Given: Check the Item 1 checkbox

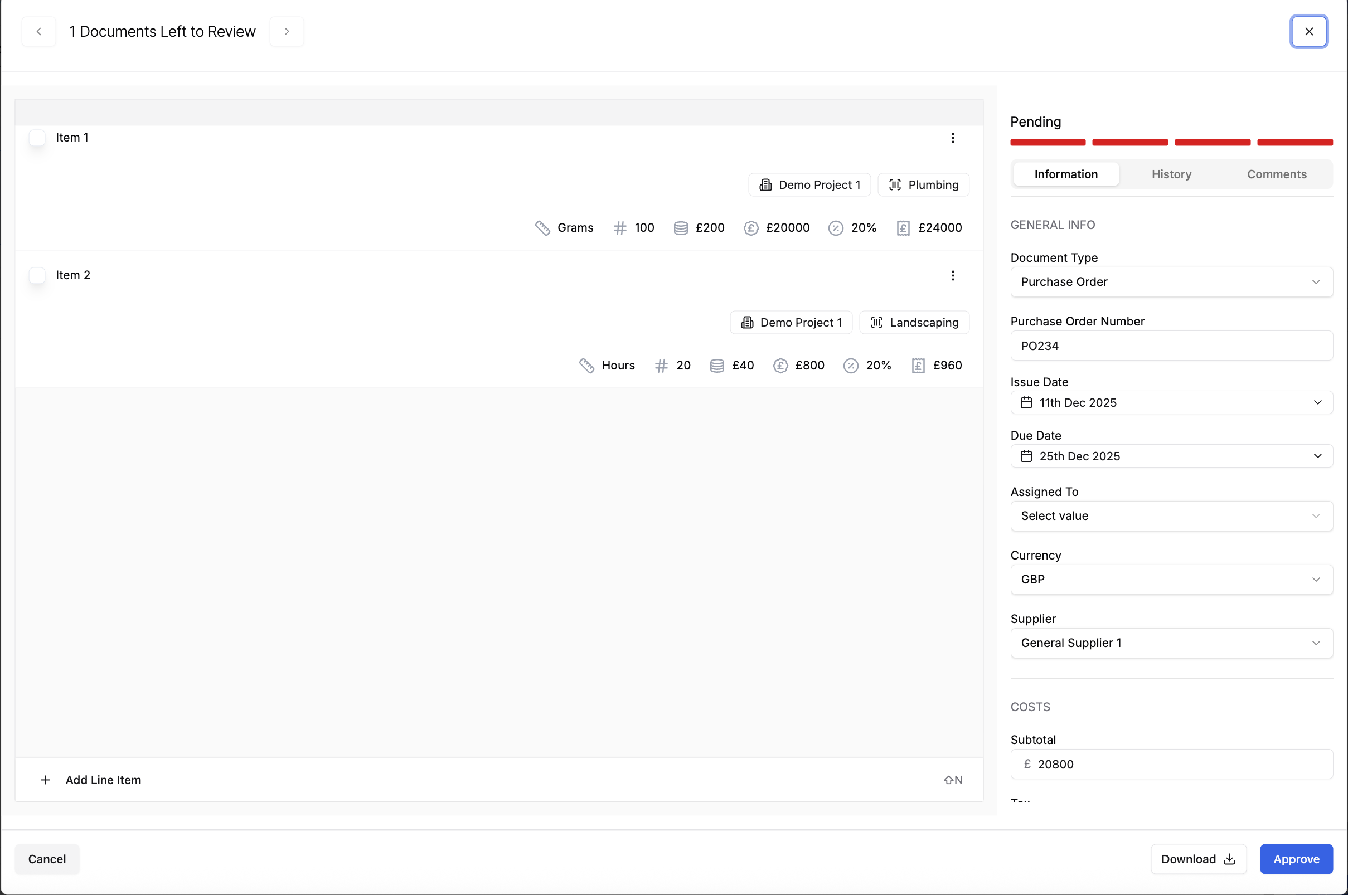Looking at the screenshot, I should point(37,138).
